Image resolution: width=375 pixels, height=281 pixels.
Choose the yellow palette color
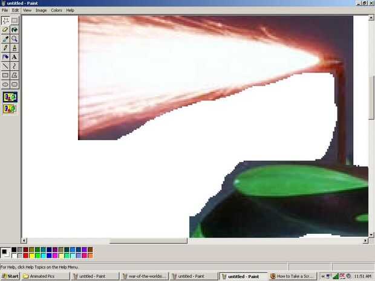[31, 256]
